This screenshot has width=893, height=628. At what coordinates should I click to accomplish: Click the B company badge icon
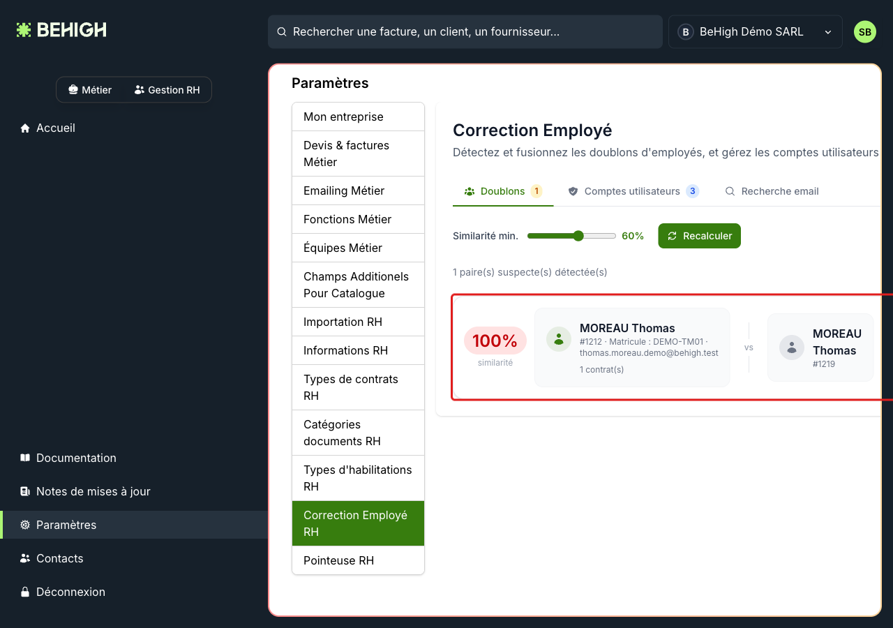point(686,32)
